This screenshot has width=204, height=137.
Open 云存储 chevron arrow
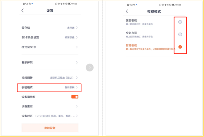tap(77, 28)
